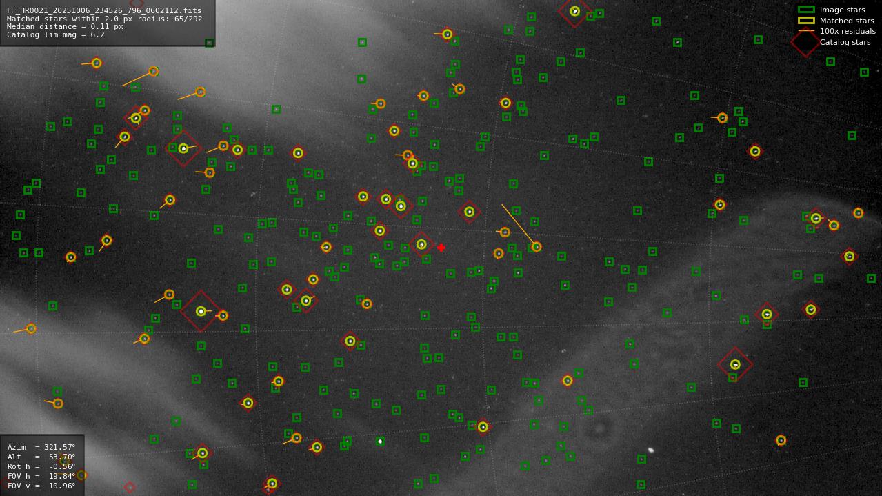Click the '100x residuals' legend label
882x496 pixels.
(848, 31)
